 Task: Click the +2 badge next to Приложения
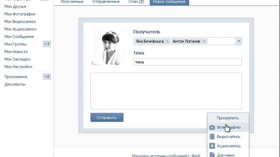click(47, 77)
